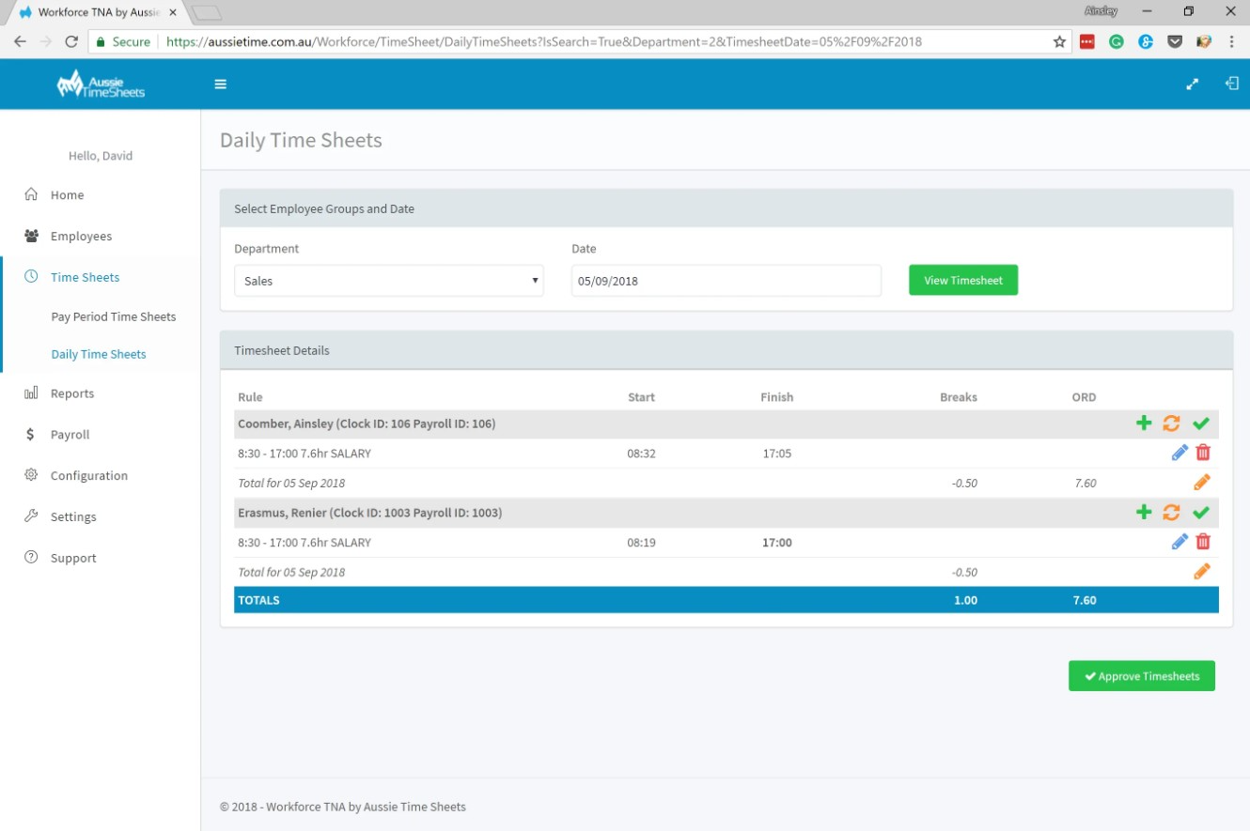Open the Reports section in the sidebar
This screenshot has height=831, width=1250.
click(70, 392)
